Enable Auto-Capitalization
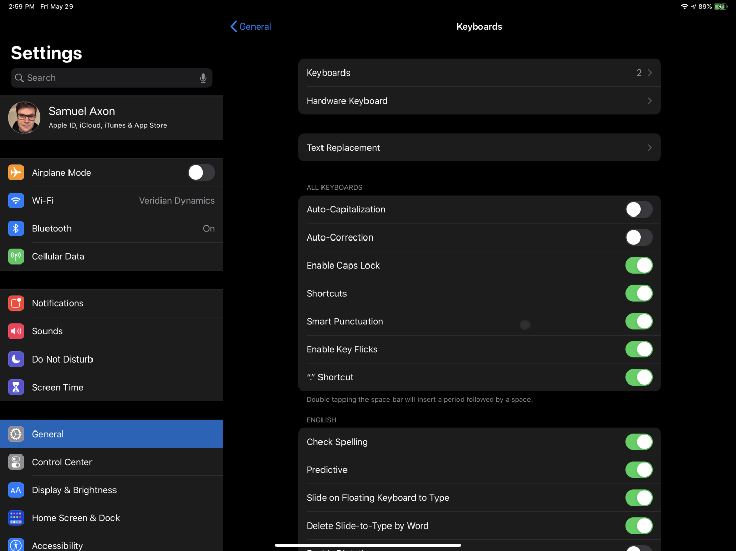The width and height of the screenshot is (736, 551). [x=638, y=209]
